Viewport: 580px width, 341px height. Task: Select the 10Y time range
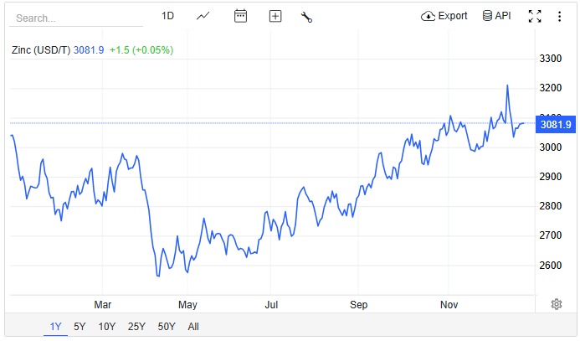pos(106,327)
